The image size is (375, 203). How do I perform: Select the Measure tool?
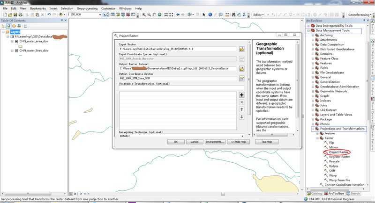click(x=227, y=14)
